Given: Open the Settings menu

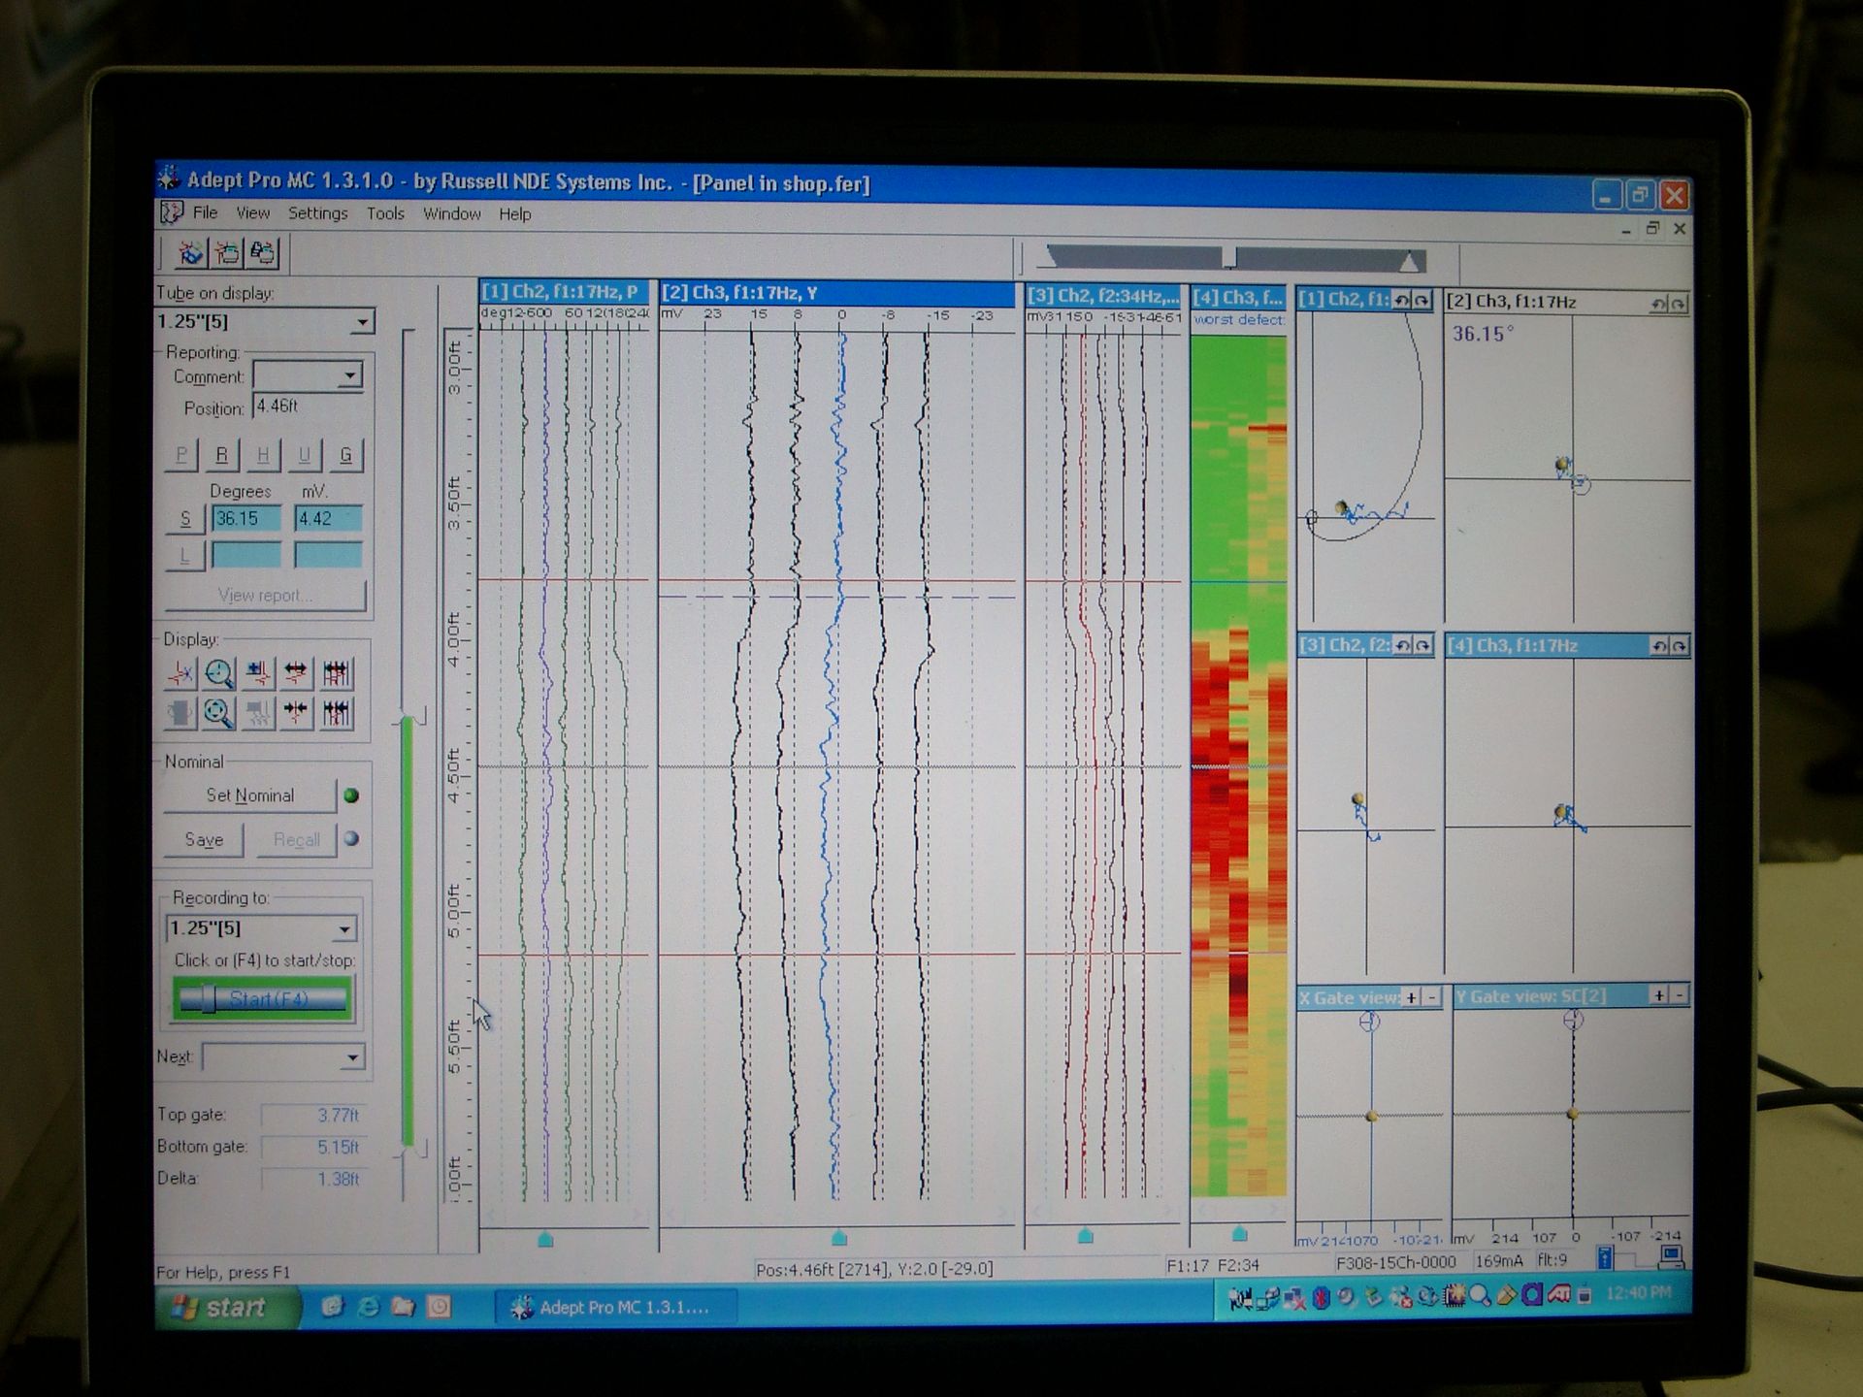Looking at the screenshot, I should [x=317, y=213].
